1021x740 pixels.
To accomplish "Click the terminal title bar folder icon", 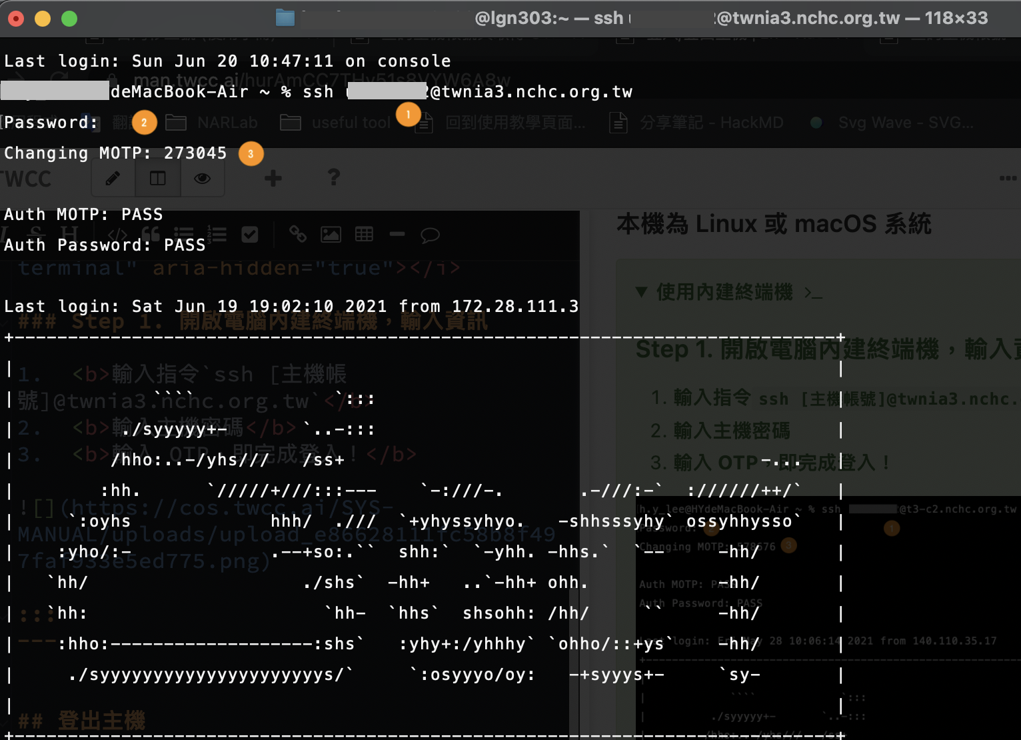I will point(285,18).
